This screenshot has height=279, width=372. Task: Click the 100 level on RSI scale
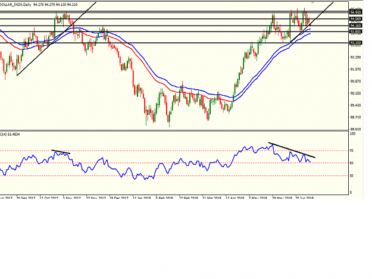click(x=353, y=134)
